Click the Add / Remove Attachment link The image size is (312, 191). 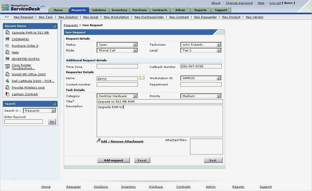pos(122,141)
